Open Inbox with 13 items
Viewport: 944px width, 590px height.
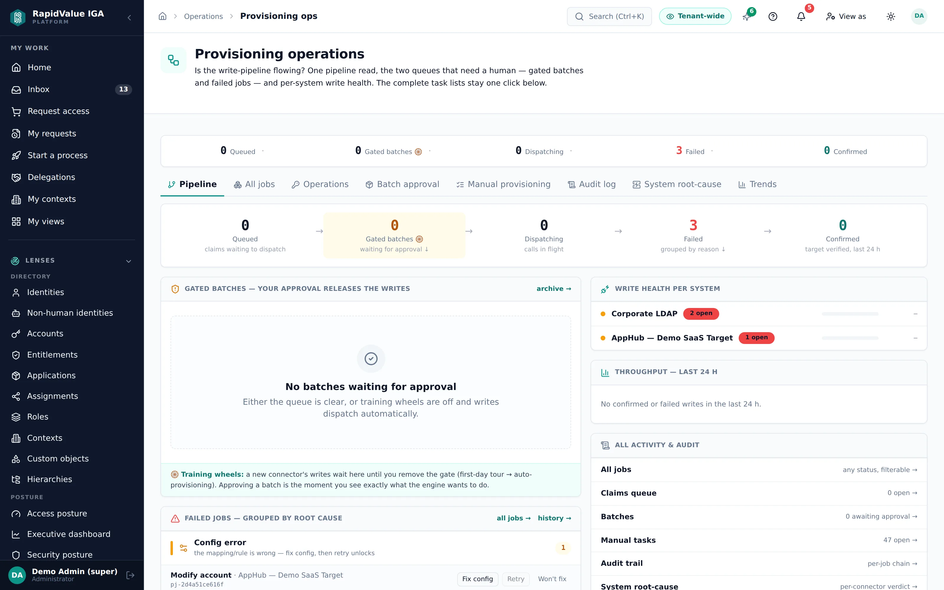click(72, 89)
